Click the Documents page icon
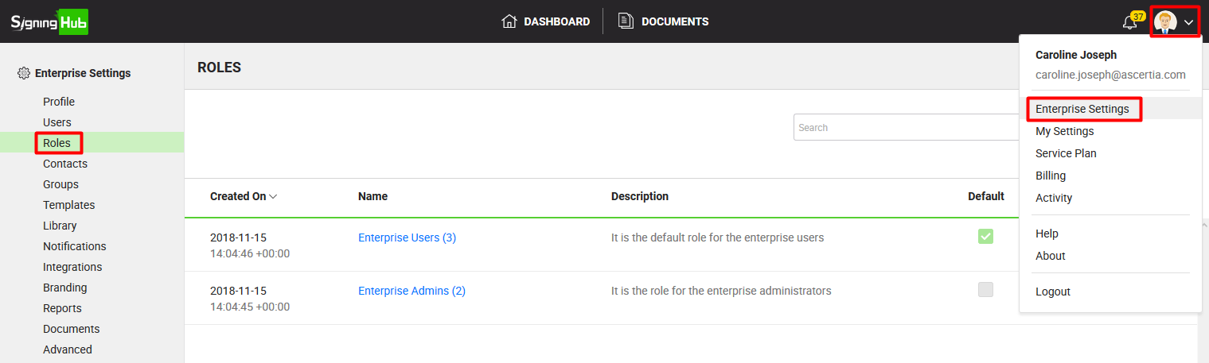This screenshot has width=1209, height=363. (626, 21)
